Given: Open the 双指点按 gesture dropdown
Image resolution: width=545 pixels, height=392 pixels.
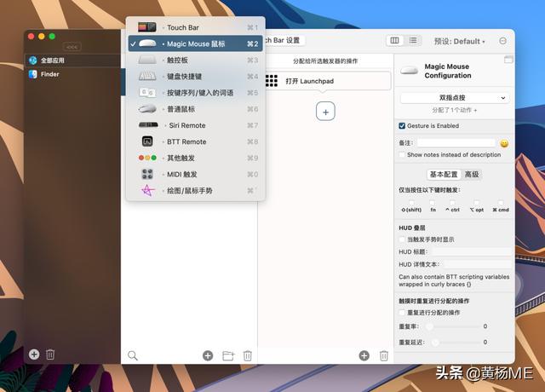Looking at the screenshot, I should 455,98.
